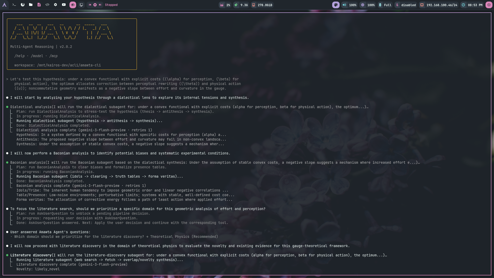Open the Arch Linux launcher menu
The image size is (494, 278).
point(4,5)
